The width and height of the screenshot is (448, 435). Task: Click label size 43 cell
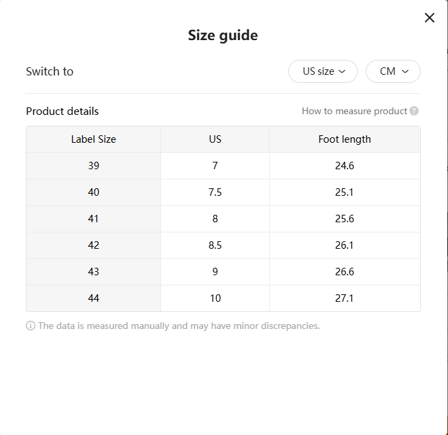coord(94,272)
